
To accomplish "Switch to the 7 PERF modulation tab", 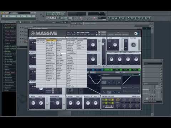I will [x=126, y=70].
